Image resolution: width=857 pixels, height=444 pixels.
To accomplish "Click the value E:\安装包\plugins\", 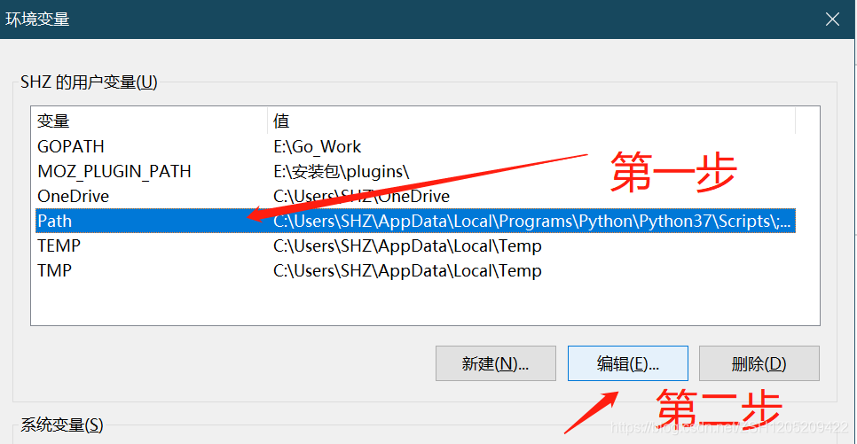I will pos(341,171).
